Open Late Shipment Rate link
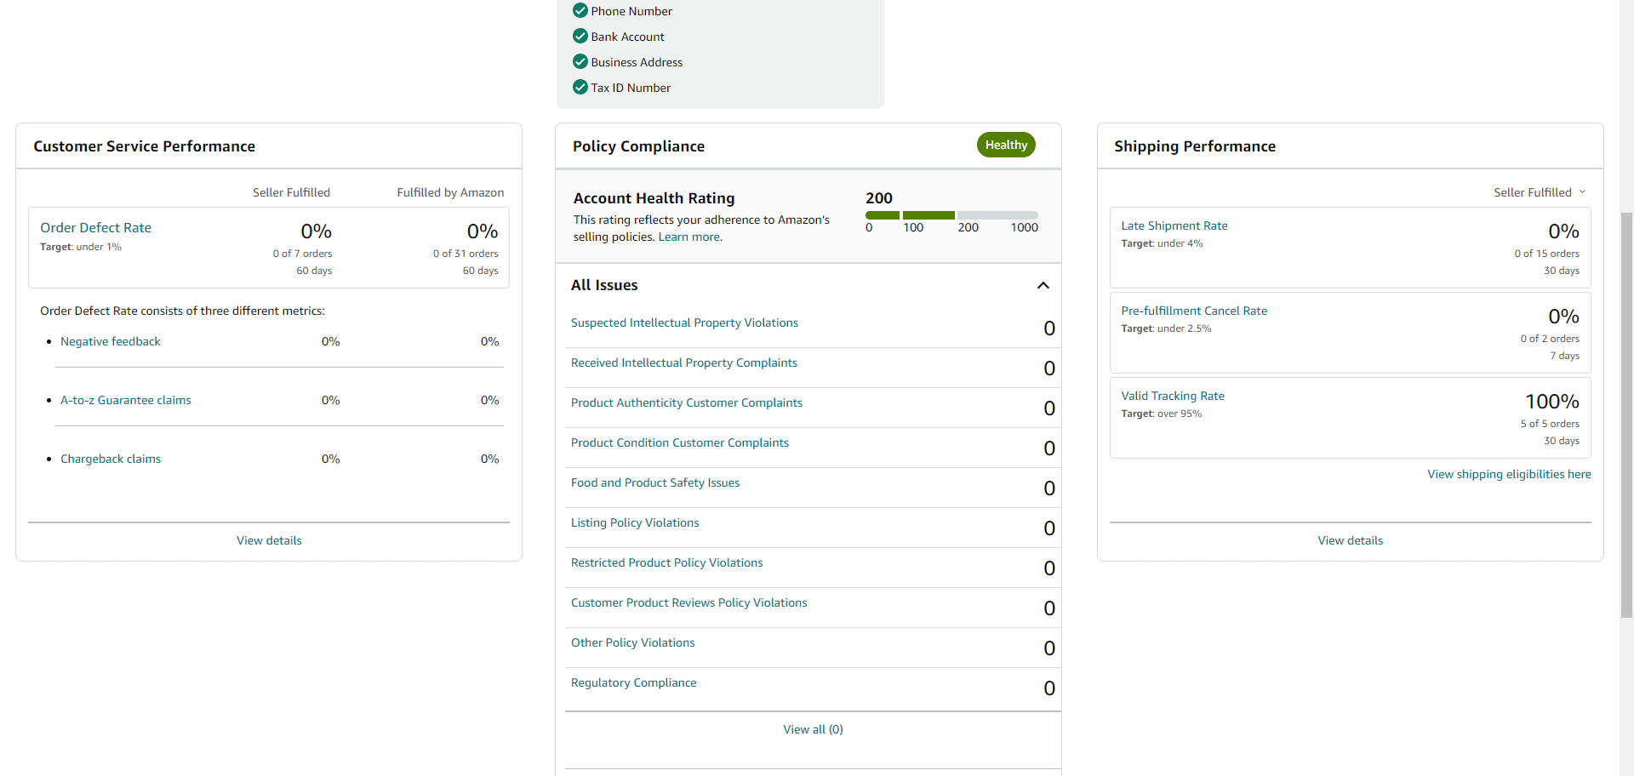 coord(1174,225)
